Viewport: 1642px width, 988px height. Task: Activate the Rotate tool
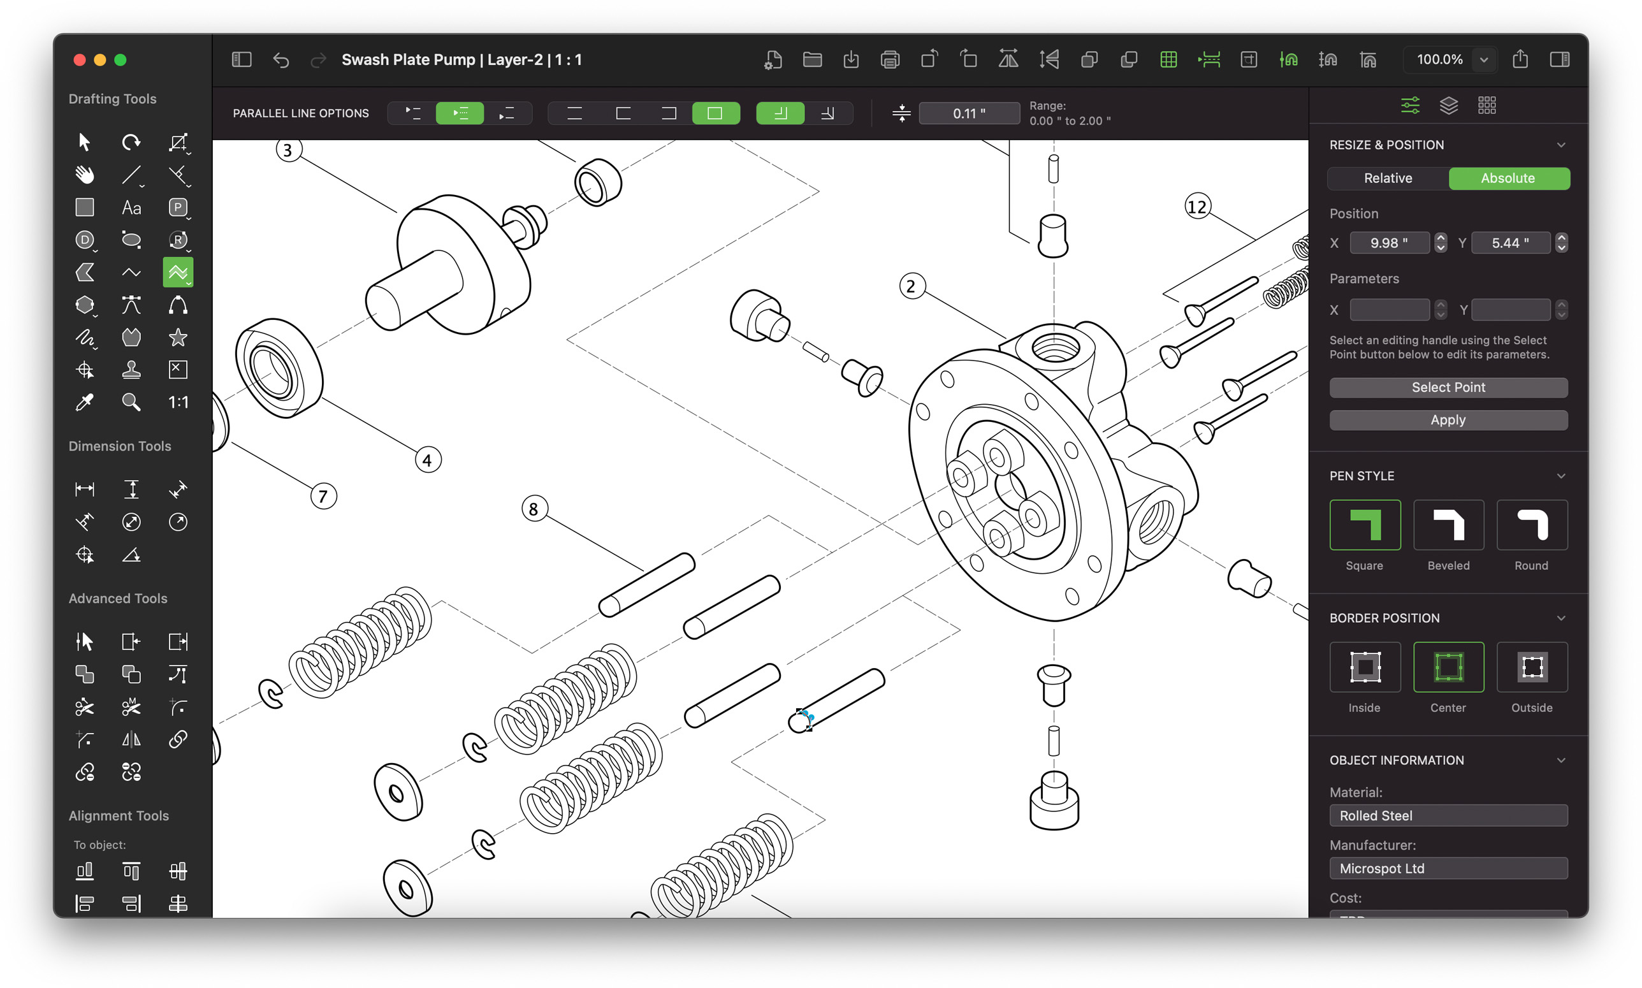pyautogui.click(x=131, y=142)
